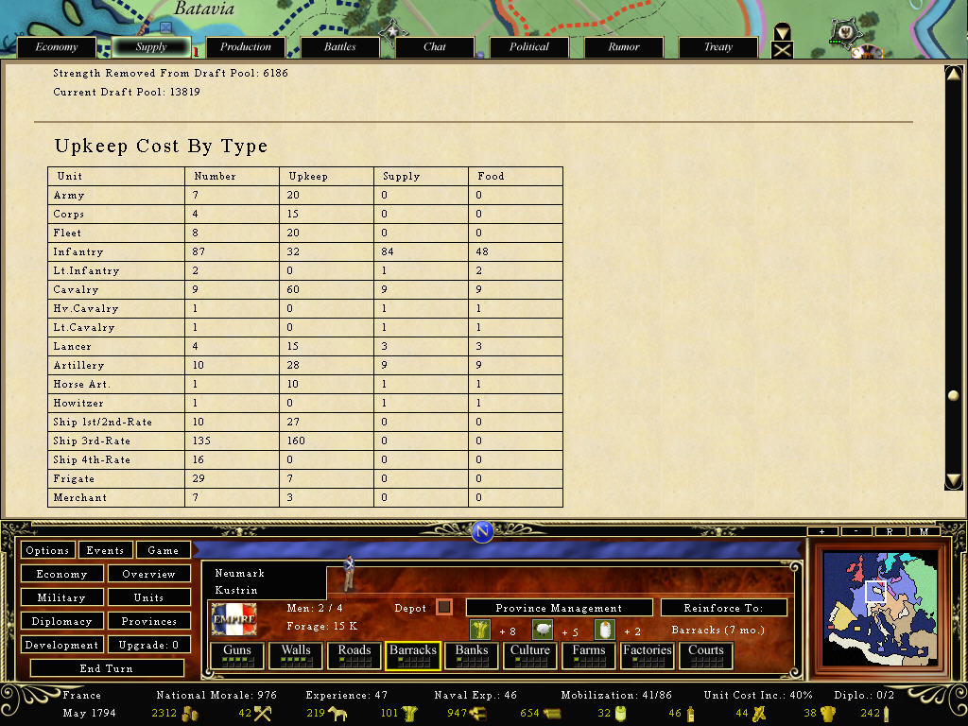Open the Diplomacy advisor button
This screenshot has height=726, width=968.
click(61, 621)
